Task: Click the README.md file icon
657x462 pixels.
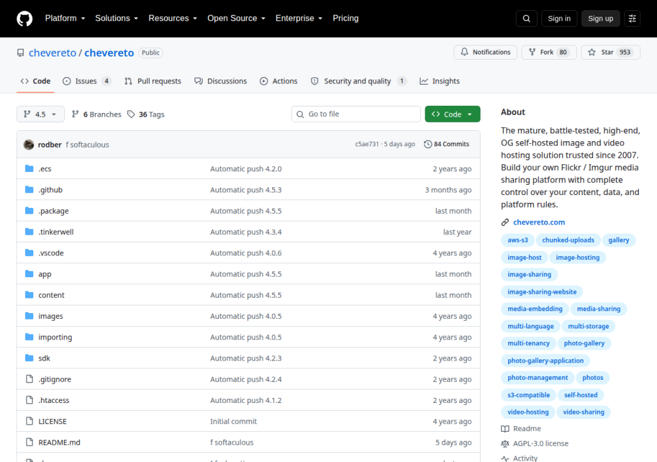Action: (30, 442)
